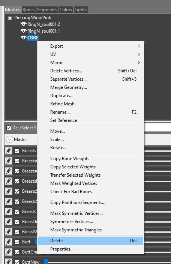Choose Move from the context menu
Screen dimensions: 171x264
pos(91,131)
